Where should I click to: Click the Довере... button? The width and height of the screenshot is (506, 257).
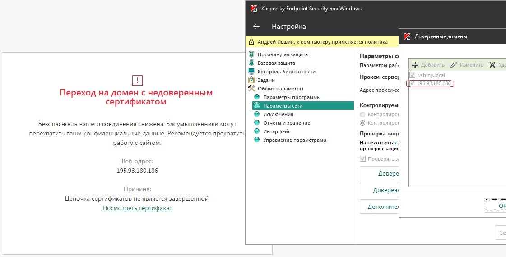click(380, 173)
